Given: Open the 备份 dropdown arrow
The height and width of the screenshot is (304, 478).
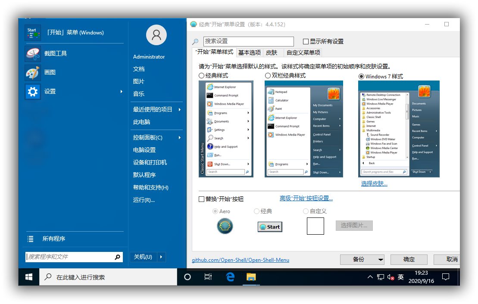Looking at the screenshot, I should (x=381, y=260).
